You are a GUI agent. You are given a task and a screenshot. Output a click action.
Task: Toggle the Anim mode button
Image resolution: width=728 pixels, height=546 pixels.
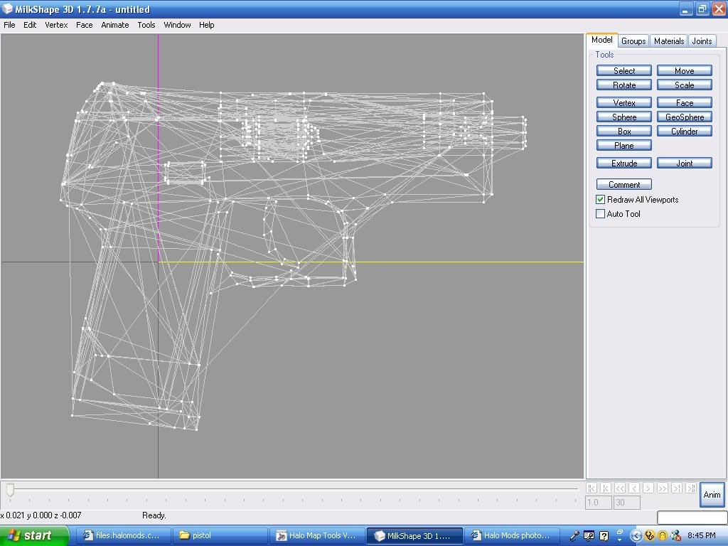pyautogui.click(x=712, y=495)
